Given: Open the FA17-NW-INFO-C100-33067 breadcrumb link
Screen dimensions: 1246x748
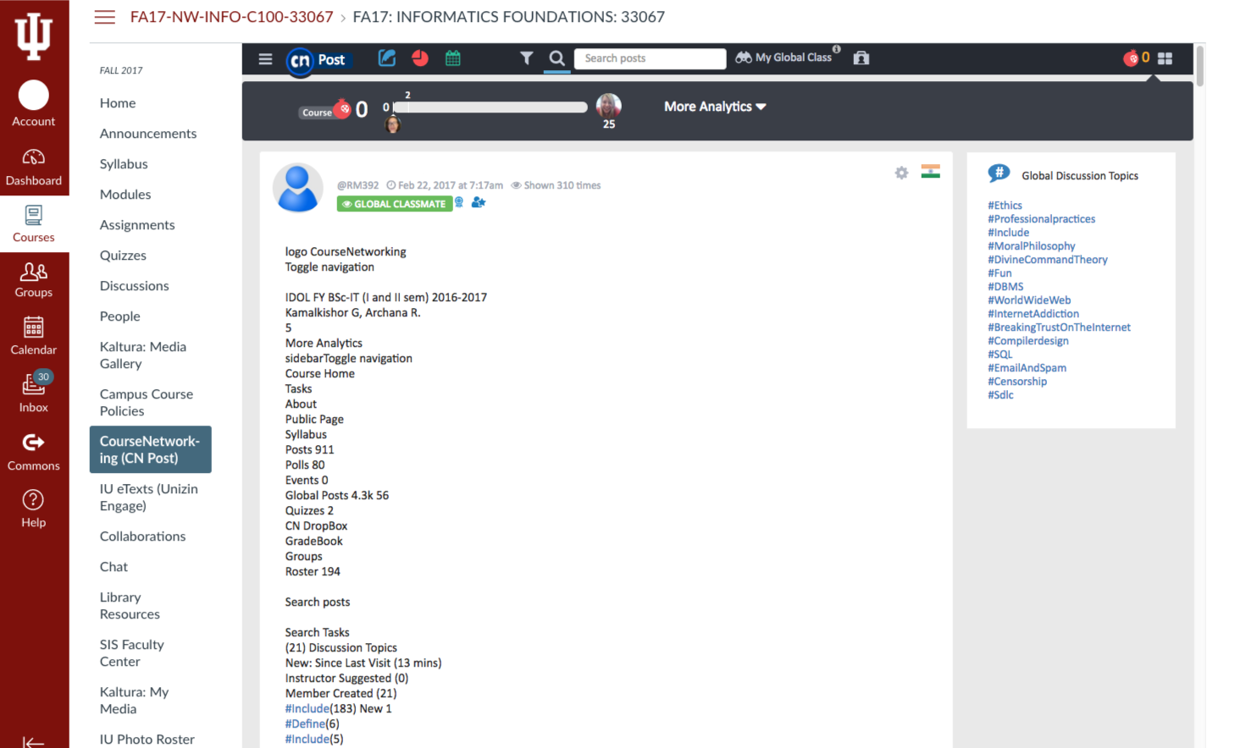Looking at the screenshot, I should [x=231, y=17].
